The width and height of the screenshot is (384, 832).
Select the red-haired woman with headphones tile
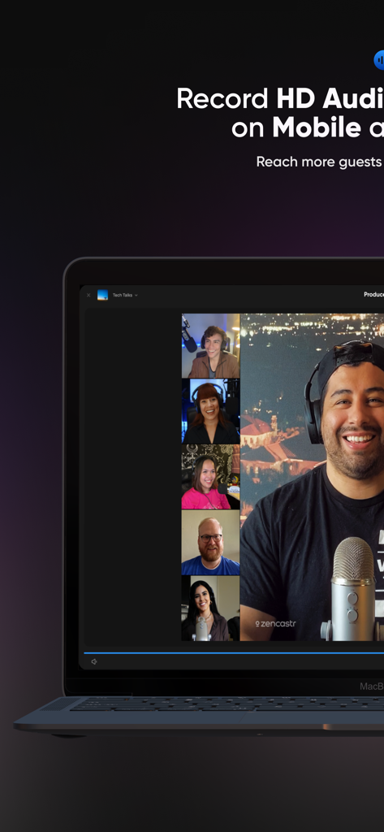pos(210,411)
